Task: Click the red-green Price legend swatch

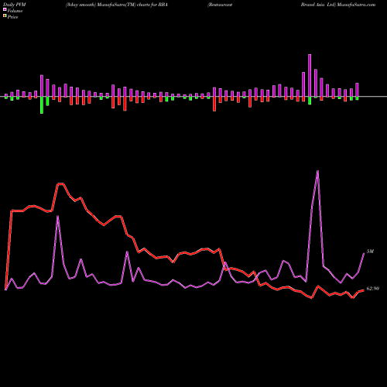Action: tap(5, 16)
